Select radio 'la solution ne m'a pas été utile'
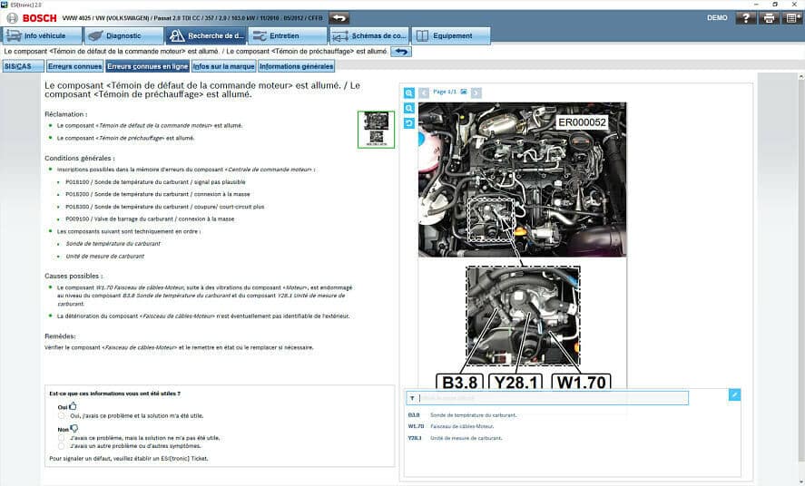The image size is (805, 486). click(x=62, y=438)
